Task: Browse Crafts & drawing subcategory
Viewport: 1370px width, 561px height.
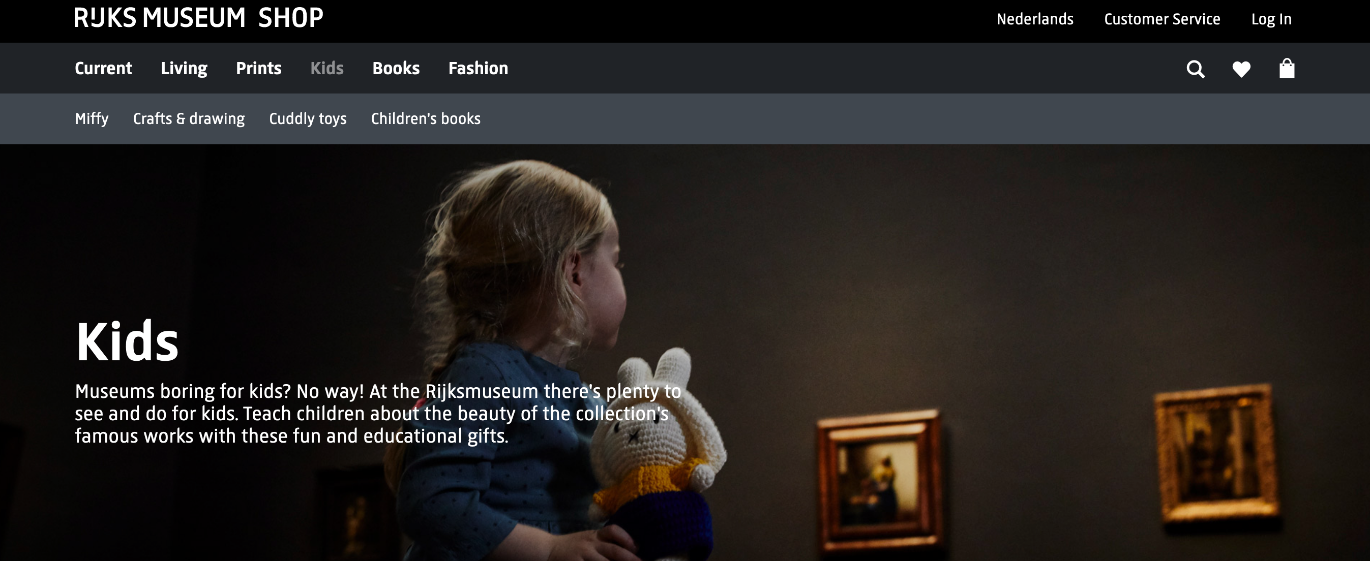Action: coord(189,118)
